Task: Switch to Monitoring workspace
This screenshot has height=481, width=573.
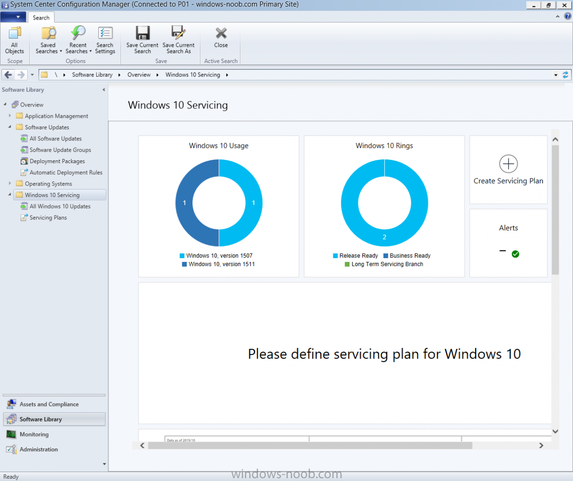Action: click(54, 434)
